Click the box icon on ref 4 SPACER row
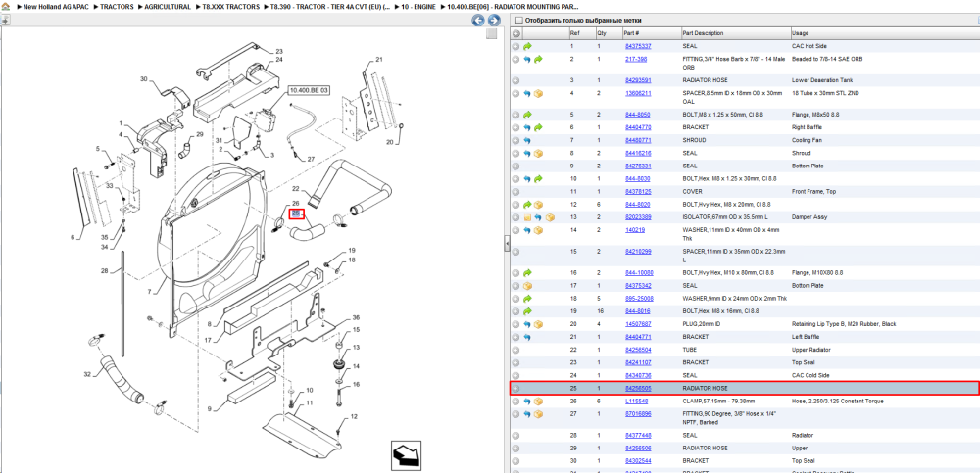The width and height of the screenshot is (980, 473). [x=538, y=94]
